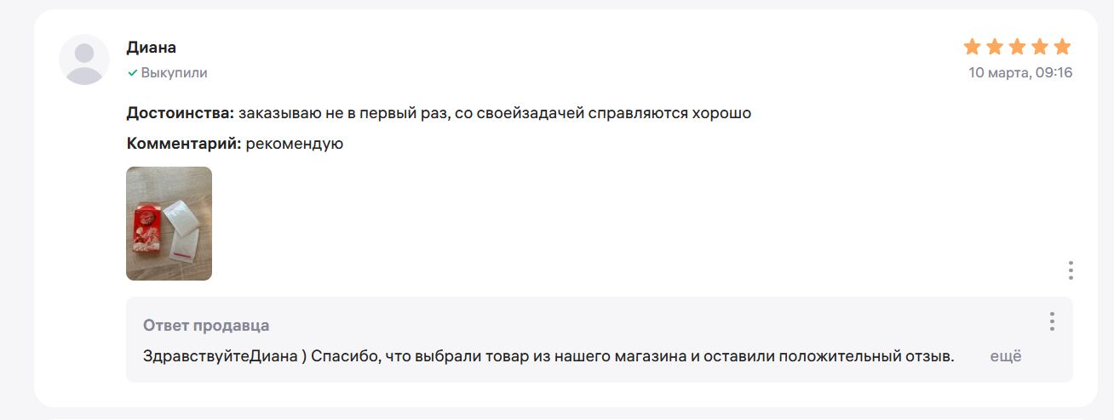Click the advantages text about repeat ordering
The width and height of the screenshot is (1114, 420).
coord(495,113)
